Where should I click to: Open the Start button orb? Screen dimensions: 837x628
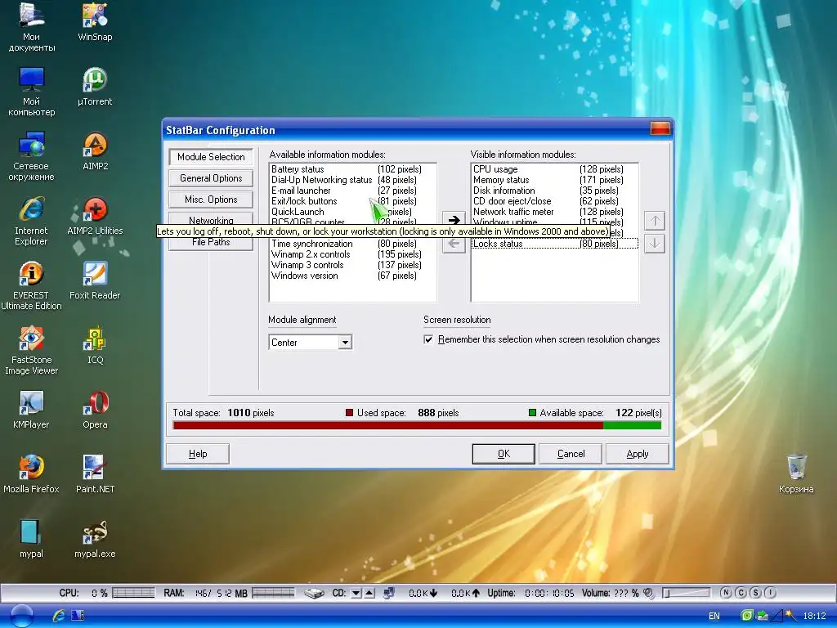click(x=21, y=616)
